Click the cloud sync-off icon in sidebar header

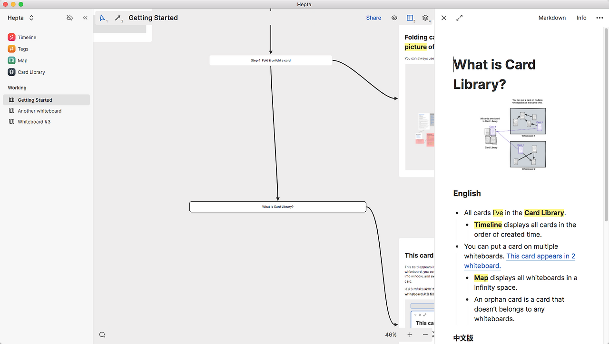click(x=70, y=18)
